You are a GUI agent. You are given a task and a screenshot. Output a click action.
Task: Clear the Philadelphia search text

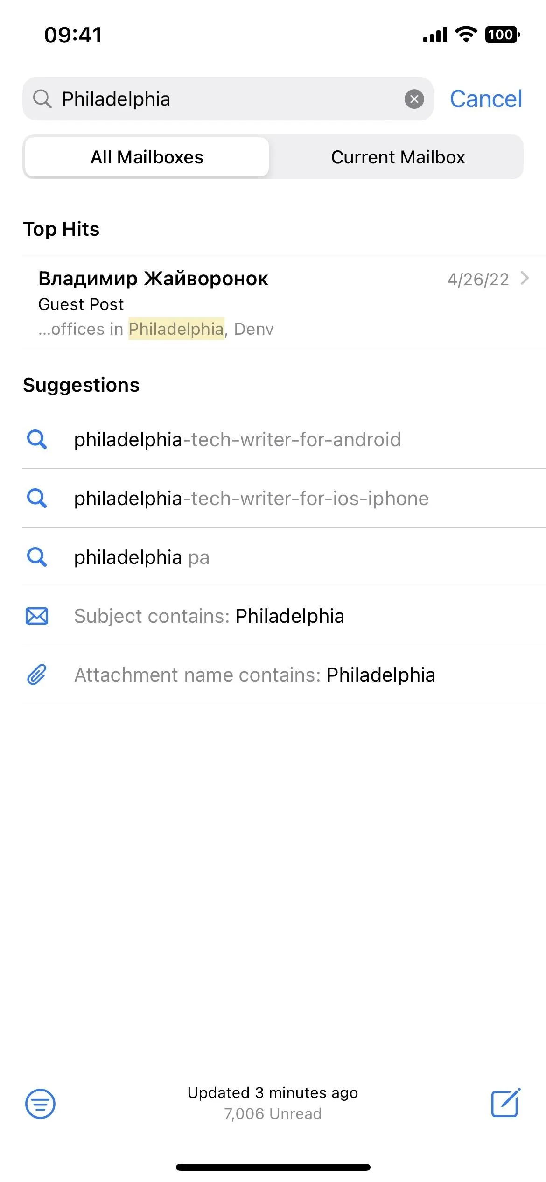414,99
